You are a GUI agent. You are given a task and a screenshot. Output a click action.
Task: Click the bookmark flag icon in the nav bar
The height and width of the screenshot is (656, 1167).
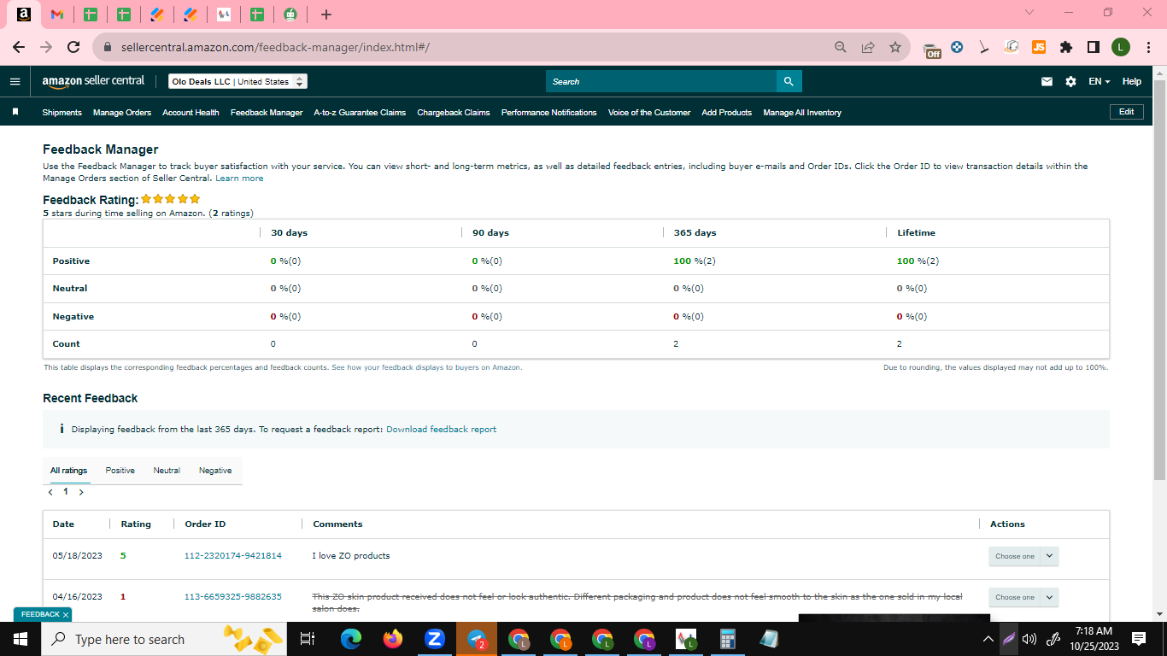(x=15, y=112)
